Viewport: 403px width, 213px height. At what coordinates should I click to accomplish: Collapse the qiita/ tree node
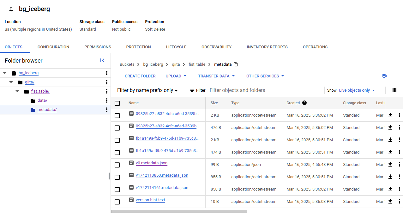click(11, 82)
